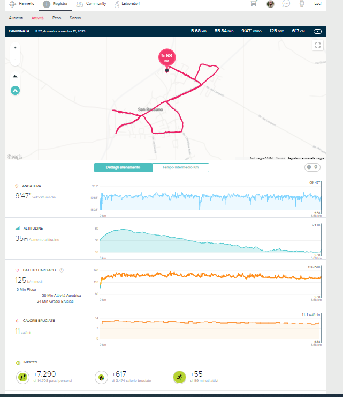
Task: Click the '+7.290' steps value
Action: click(x=44, y=374)
